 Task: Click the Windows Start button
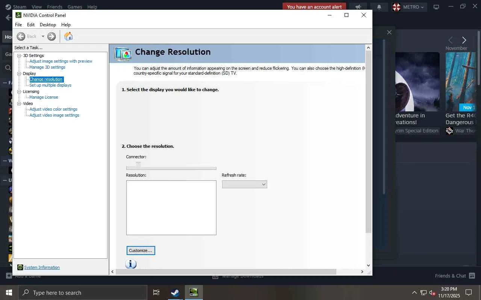pos(9,292)
